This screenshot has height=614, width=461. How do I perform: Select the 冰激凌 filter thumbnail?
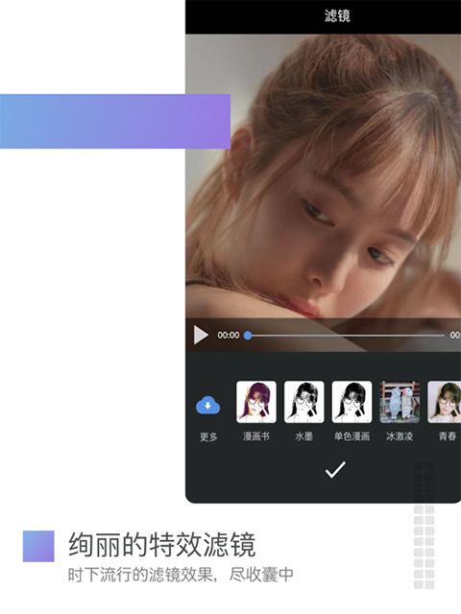click(400, 402)
